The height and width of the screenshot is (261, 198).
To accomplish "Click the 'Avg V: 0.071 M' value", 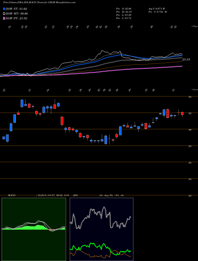I will [x=156, y=9].
